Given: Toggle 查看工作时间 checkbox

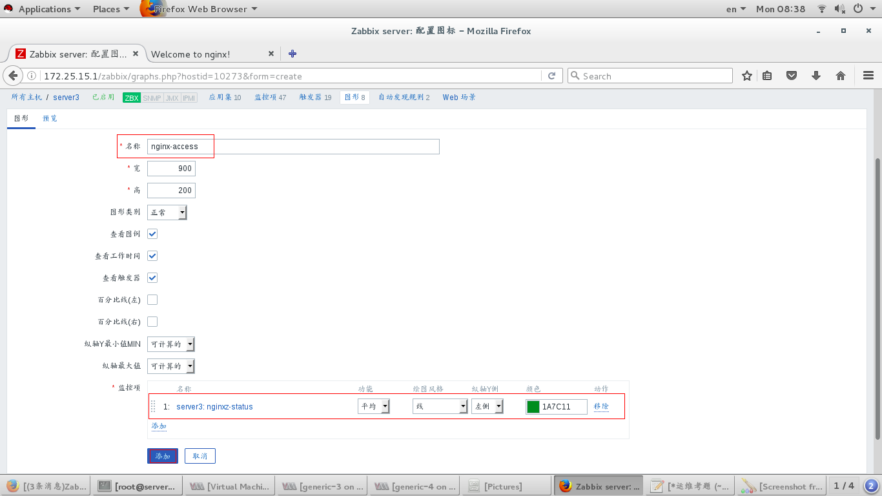Looking at the screenshot, I should (x=152, y=256).
